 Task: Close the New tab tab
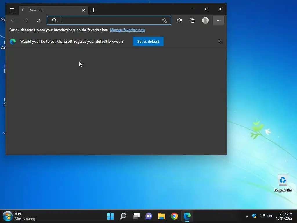[x=84, y=10]
